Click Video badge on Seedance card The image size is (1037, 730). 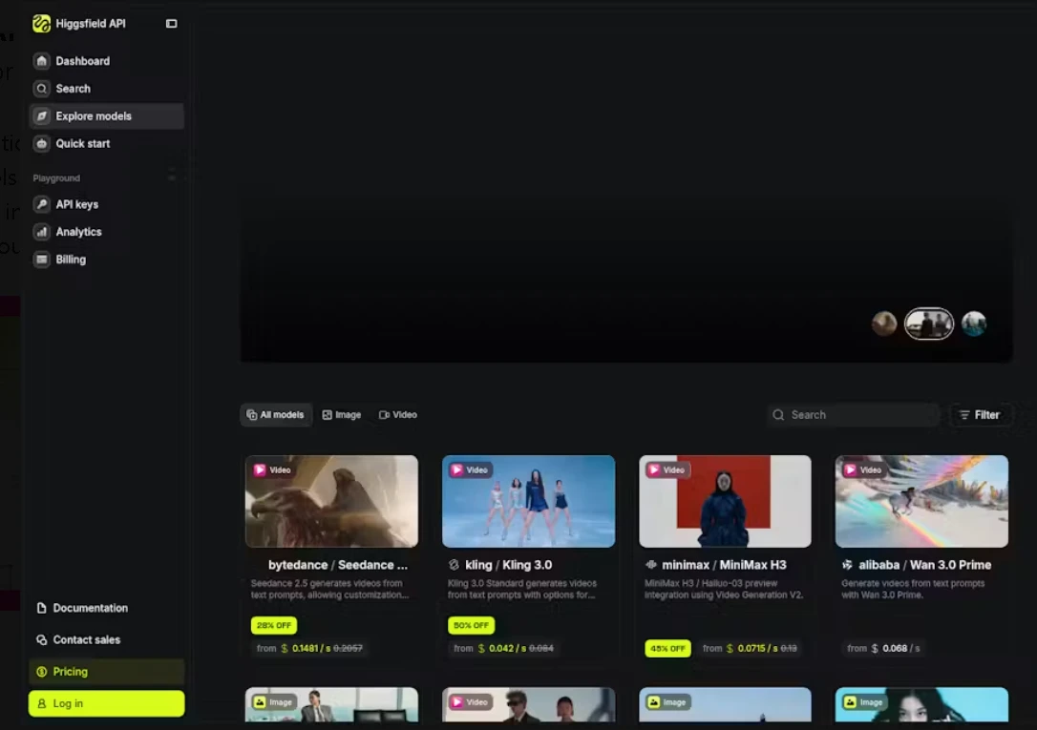272,469
